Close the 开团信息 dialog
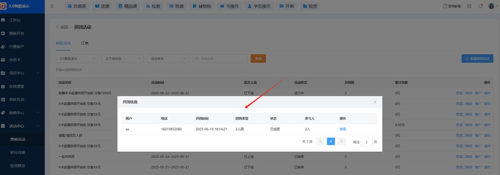500x175 pixels. click(375, 102)
